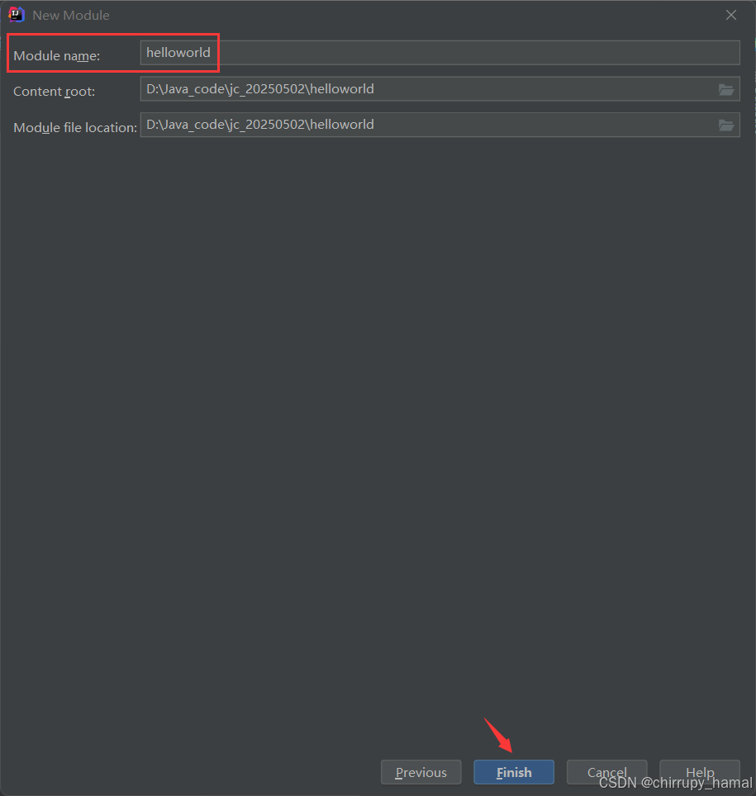Click the 'Module name:' label
Screen dimensions: 756x796
(56, 56)
